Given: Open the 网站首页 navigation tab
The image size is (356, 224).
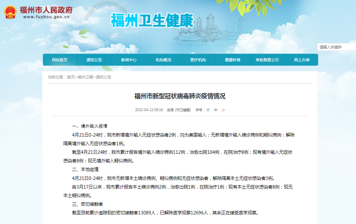Looking at the screenshot, I should 60,59.
